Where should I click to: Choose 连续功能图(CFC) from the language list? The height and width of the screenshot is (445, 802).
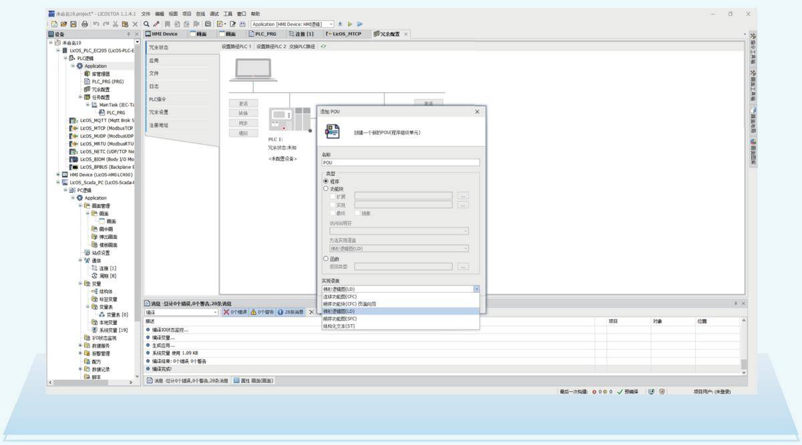[x=340, y=296]
